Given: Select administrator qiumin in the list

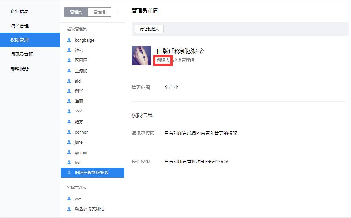Looking at the screenshot, I should point(81,152).
